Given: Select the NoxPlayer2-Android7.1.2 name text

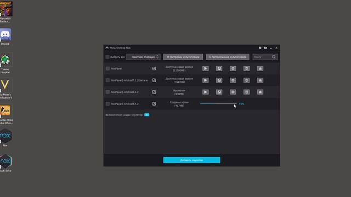Looking at the screenshot, I should pos(129,80).
